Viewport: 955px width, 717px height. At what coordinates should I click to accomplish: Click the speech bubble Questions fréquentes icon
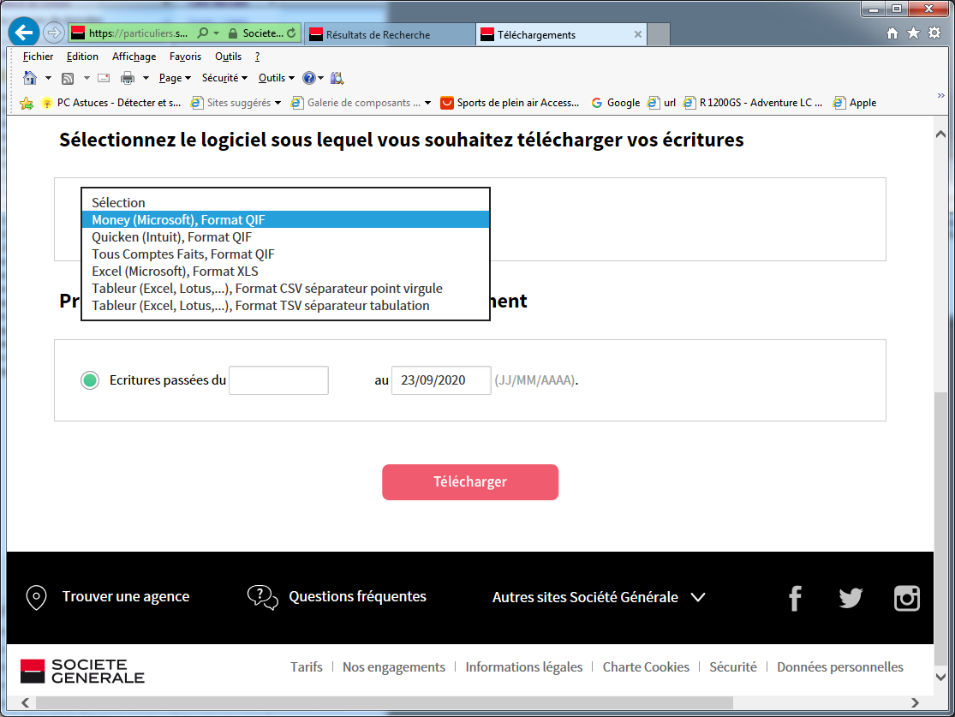(262, 597)
